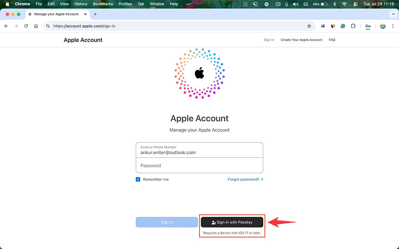Select the Manage your Apple Account tab
The image size is (399, 249).
pos(56,14)
